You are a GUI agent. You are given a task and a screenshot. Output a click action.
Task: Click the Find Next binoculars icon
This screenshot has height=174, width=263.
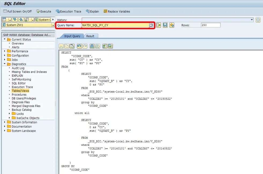98,46
